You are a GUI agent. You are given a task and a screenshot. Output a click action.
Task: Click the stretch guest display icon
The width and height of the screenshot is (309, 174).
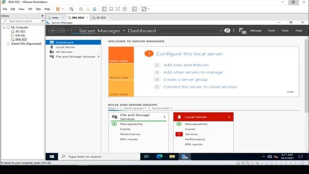point(144,9)
